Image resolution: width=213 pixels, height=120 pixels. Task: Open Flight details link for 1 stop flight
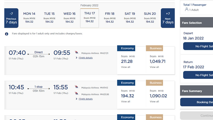coord(85,99)
